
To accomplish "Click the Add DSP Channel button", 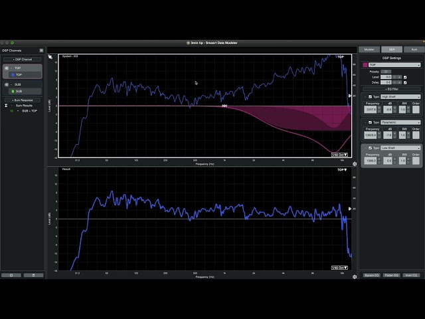I will (23, 59).
